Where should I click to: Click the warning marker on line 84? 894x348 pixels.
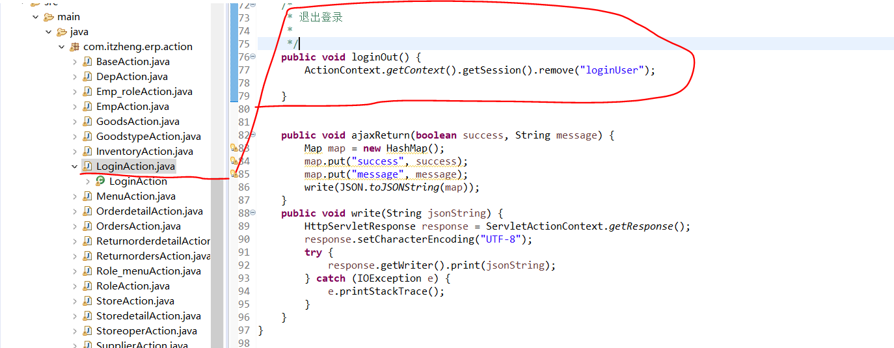coord(234,161)
